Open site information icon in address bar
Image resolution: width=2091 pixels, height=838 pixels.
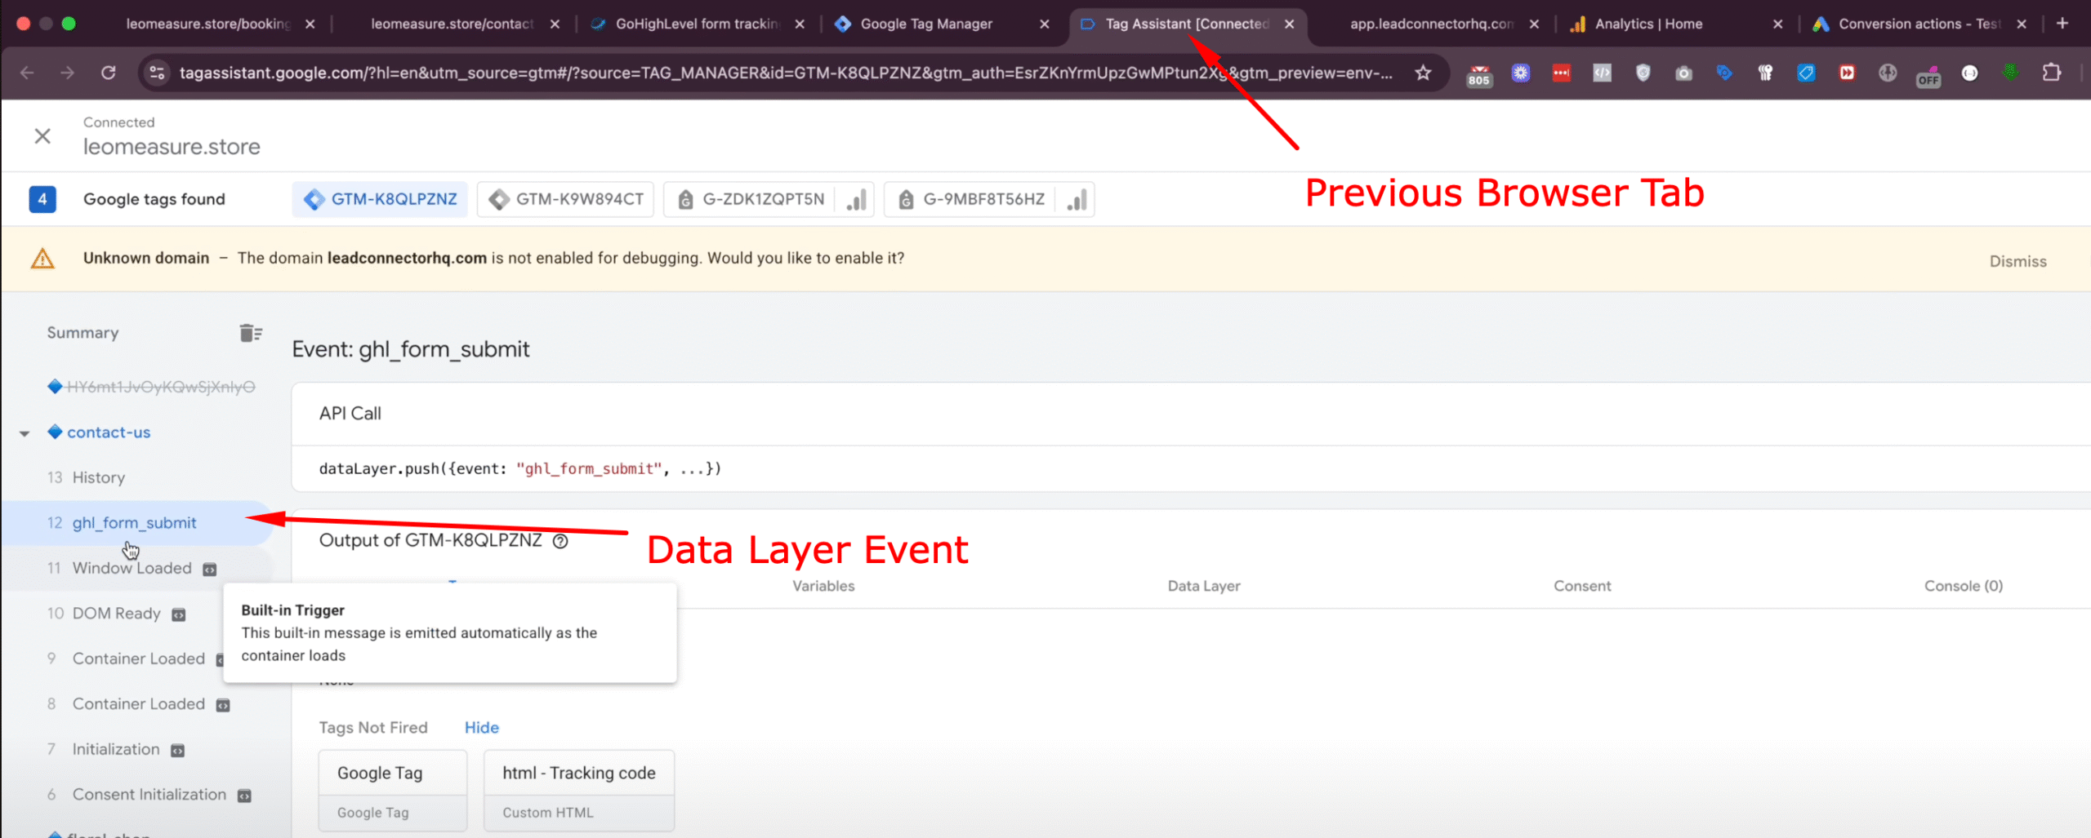(x=156, y=73)
